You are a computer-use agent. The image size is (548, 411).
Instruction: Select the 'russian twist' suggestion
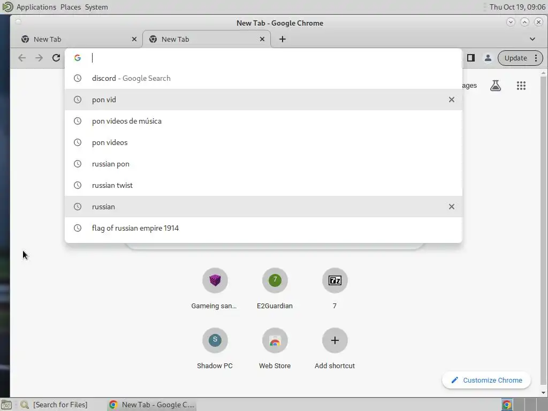[263, 185]
